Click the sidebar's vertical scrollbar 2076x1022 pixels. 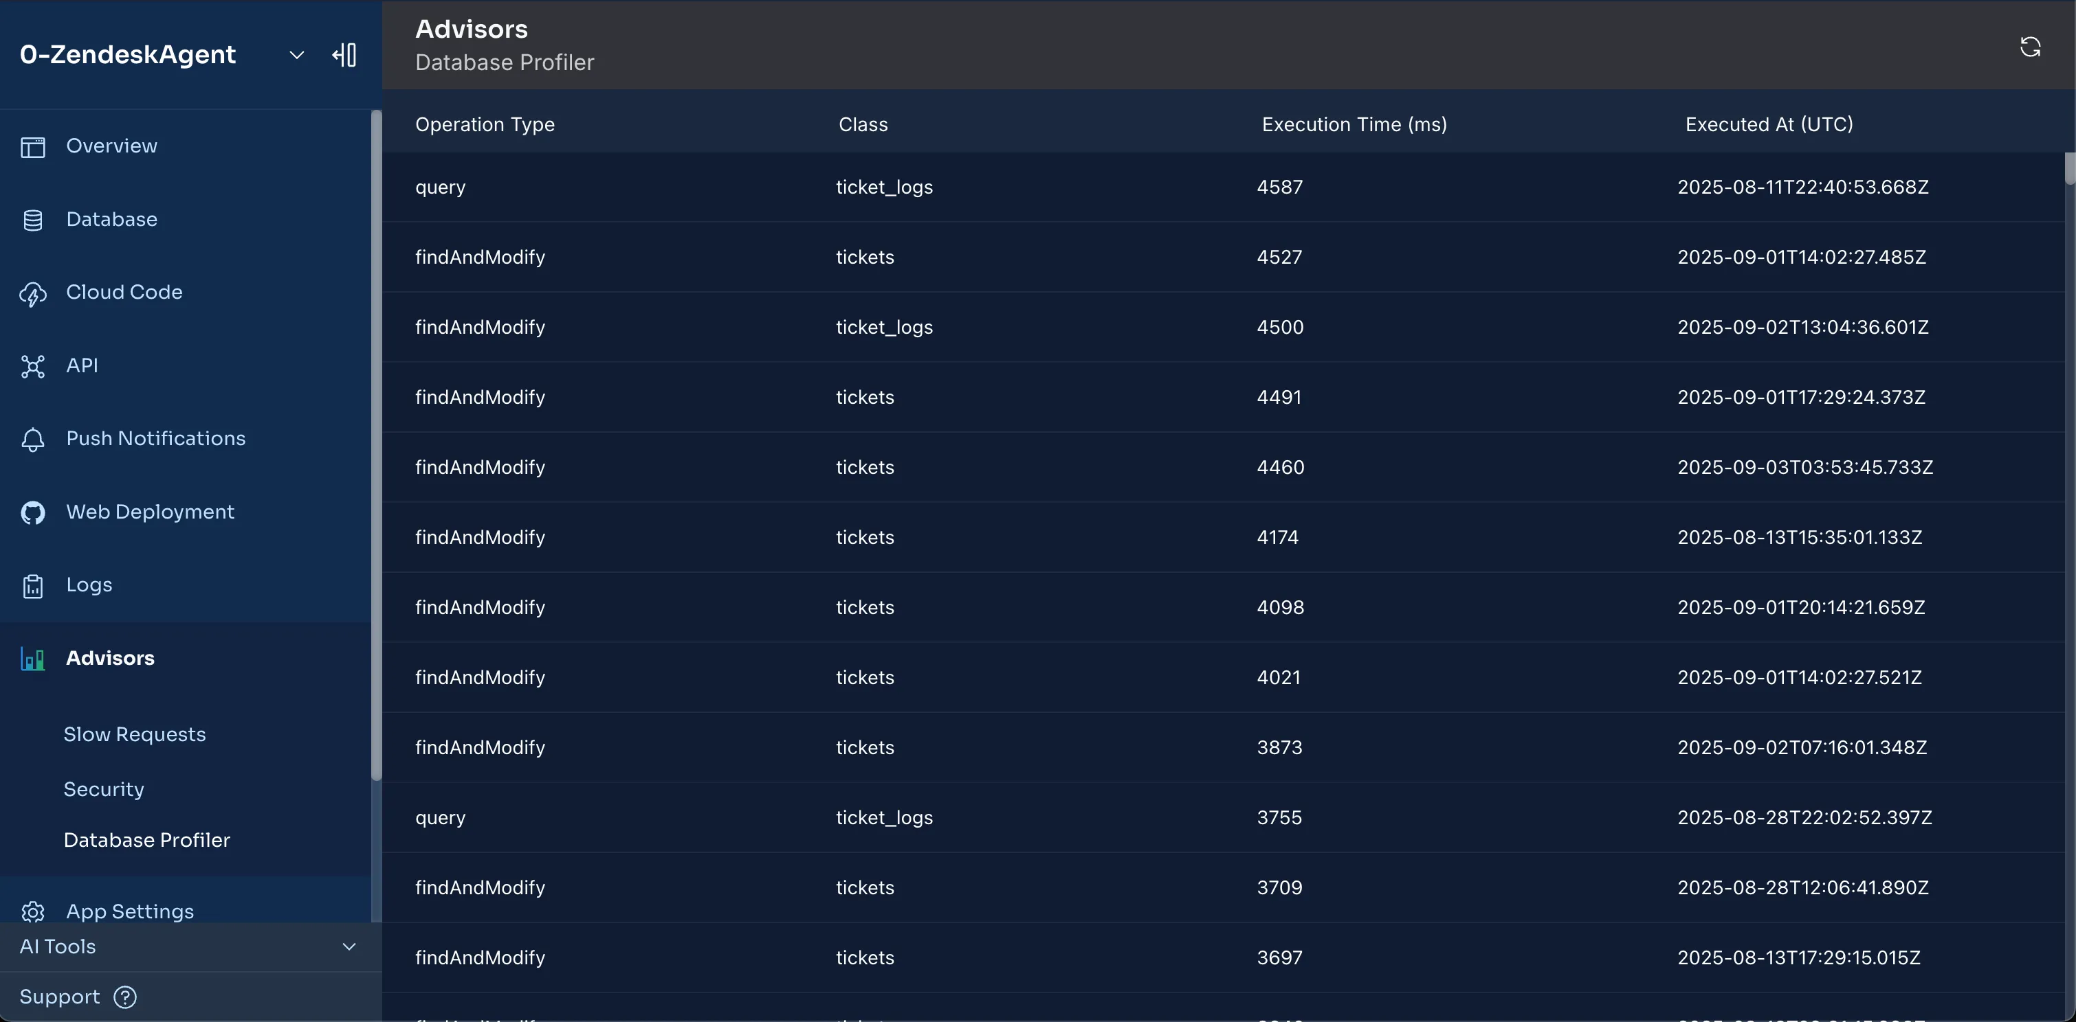pyautogui.click(x=375, y=445)
